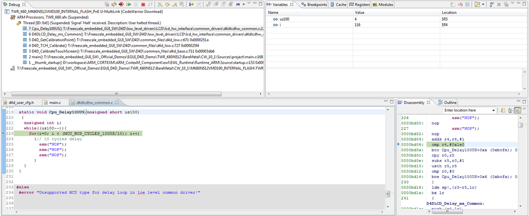Image resolution: width=529 pixels, height=216 pixels.
Task: Select stack frame 4 D4D_TCH_Calibrate()
Action: (x=111, y=46)
